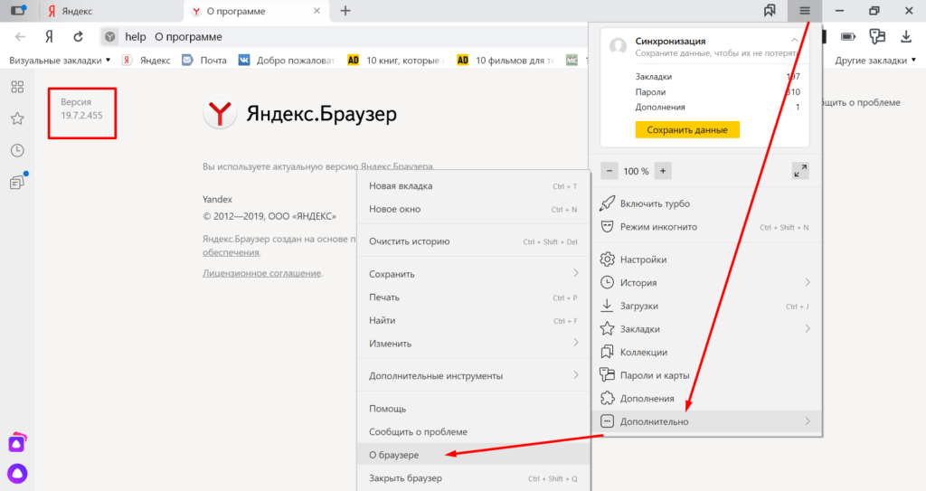Expand 'Закладки' submenu
Image resolution: width=926 pixels, height=491 pixels.
707,329
